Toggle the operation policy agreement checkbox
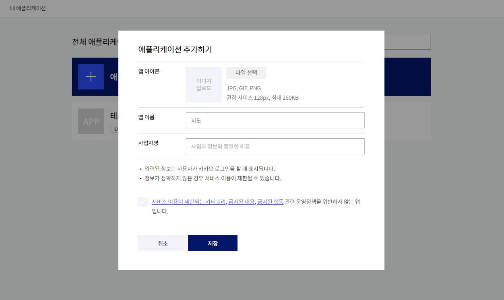Viewport: 504px width, 300px height. 143,202
